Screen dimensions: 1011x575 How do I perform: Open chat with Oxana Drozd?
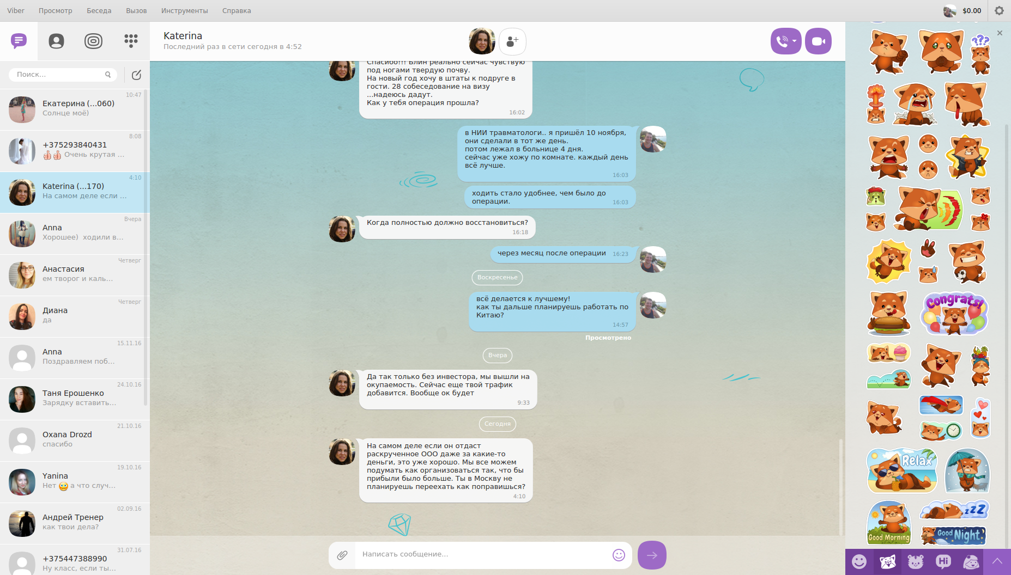[75, 441]
